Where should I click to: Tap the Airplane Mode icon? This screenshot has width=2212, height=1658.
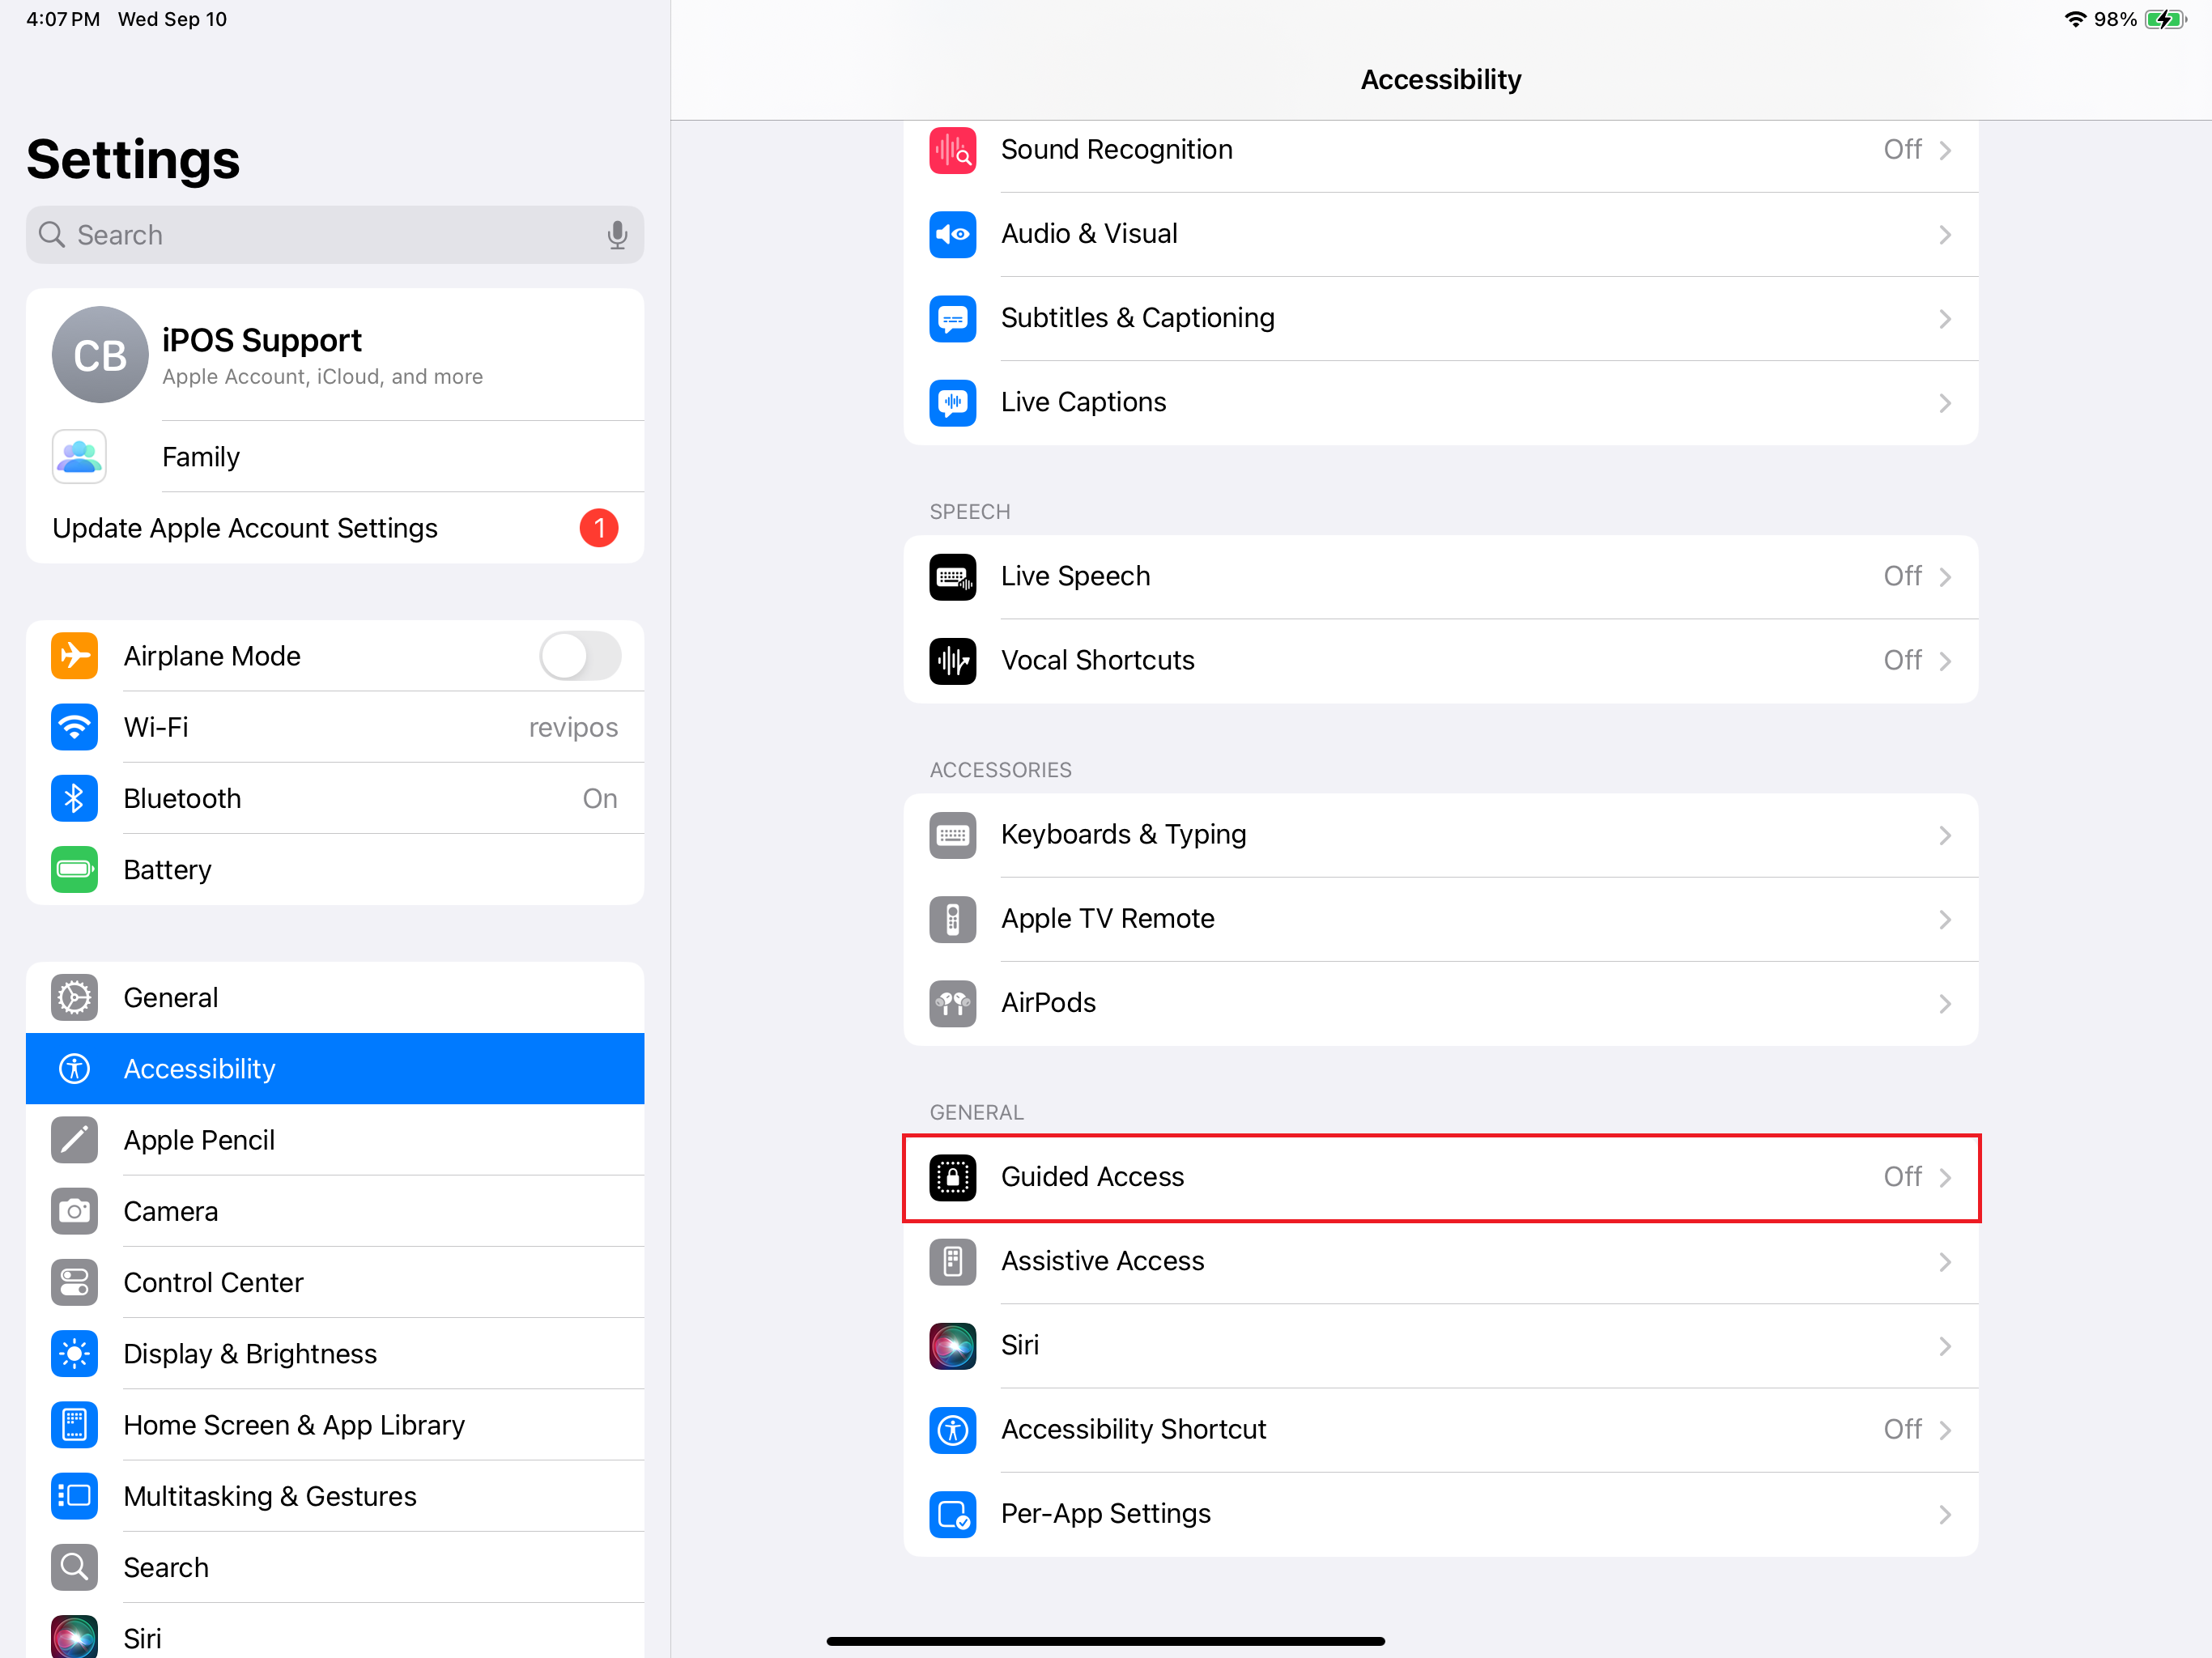pos(74,656)
